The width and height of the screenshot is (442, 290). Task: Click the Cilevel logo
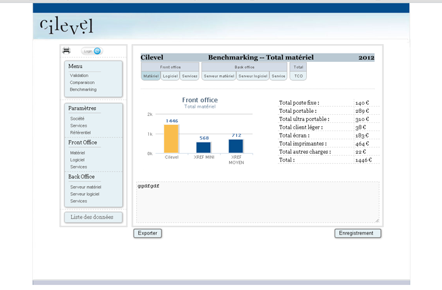coord(66,25)
